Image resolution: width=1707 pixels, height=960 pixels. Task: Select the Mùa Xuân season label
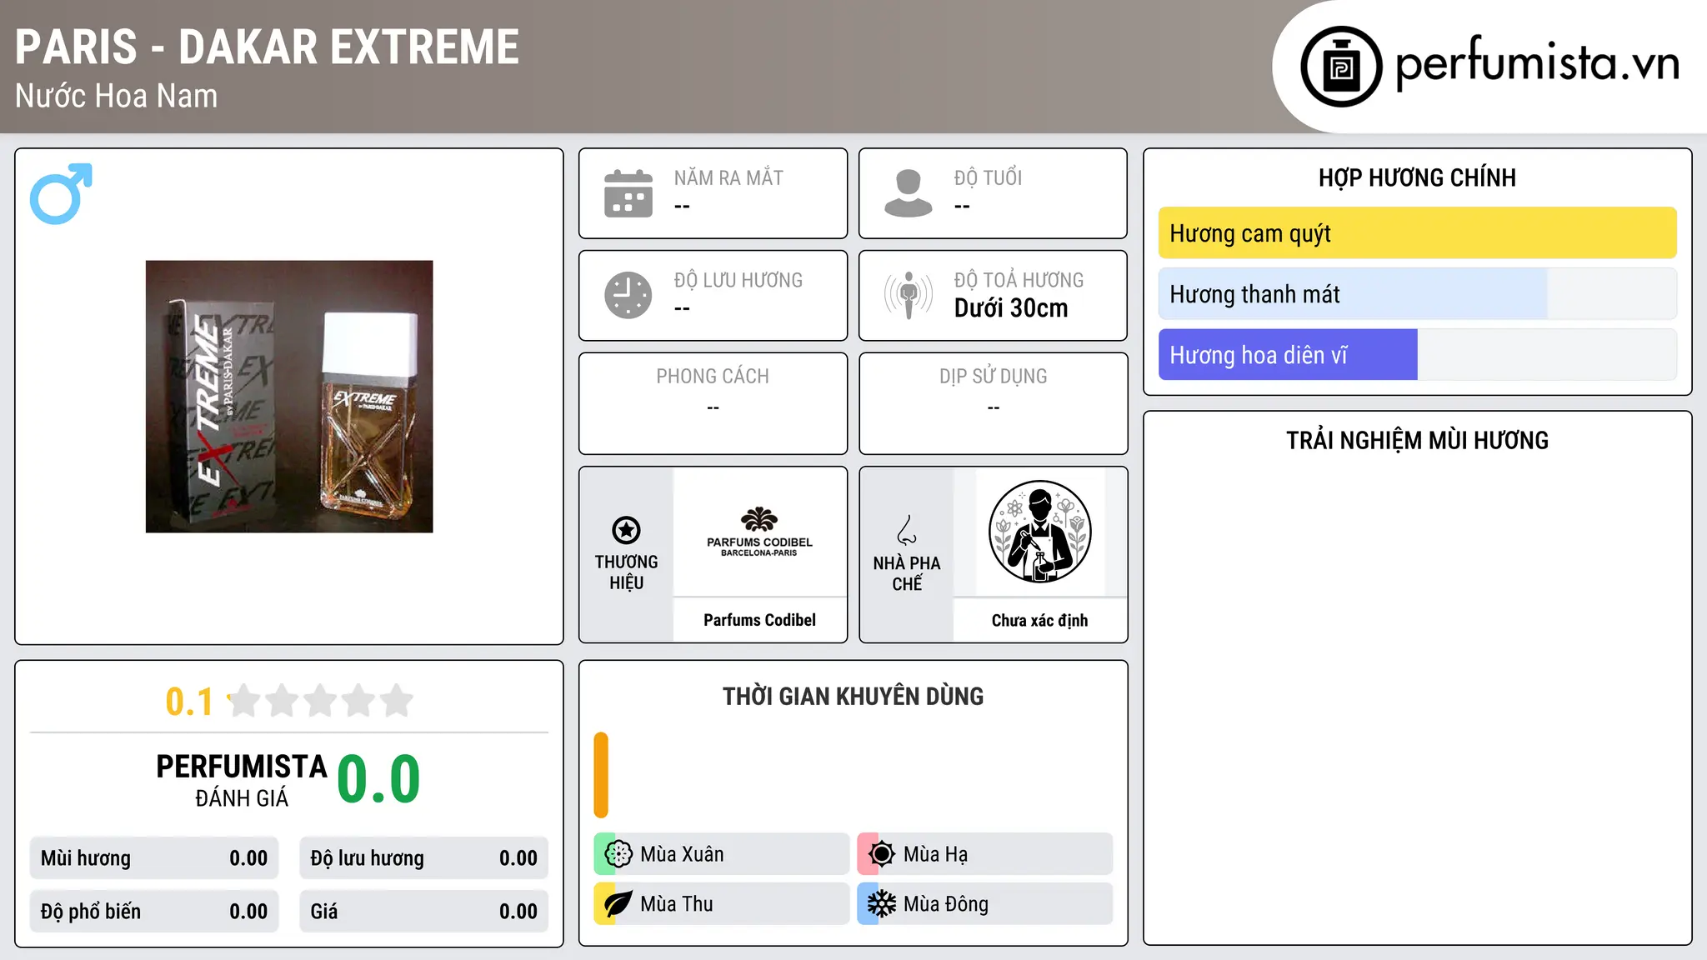point(682,854)
